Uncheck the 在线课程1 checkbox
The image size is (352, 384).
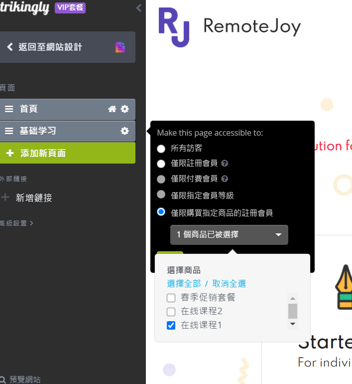coord(171,326)
